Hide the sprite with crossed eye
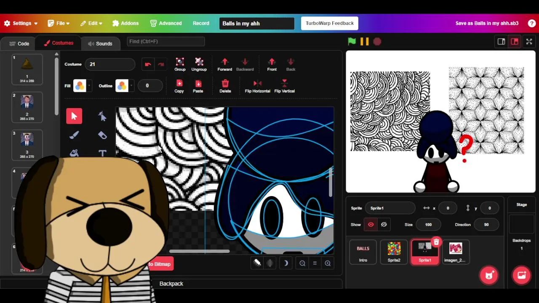This screenshot has height=303, width=539. (x=384, y=225)
